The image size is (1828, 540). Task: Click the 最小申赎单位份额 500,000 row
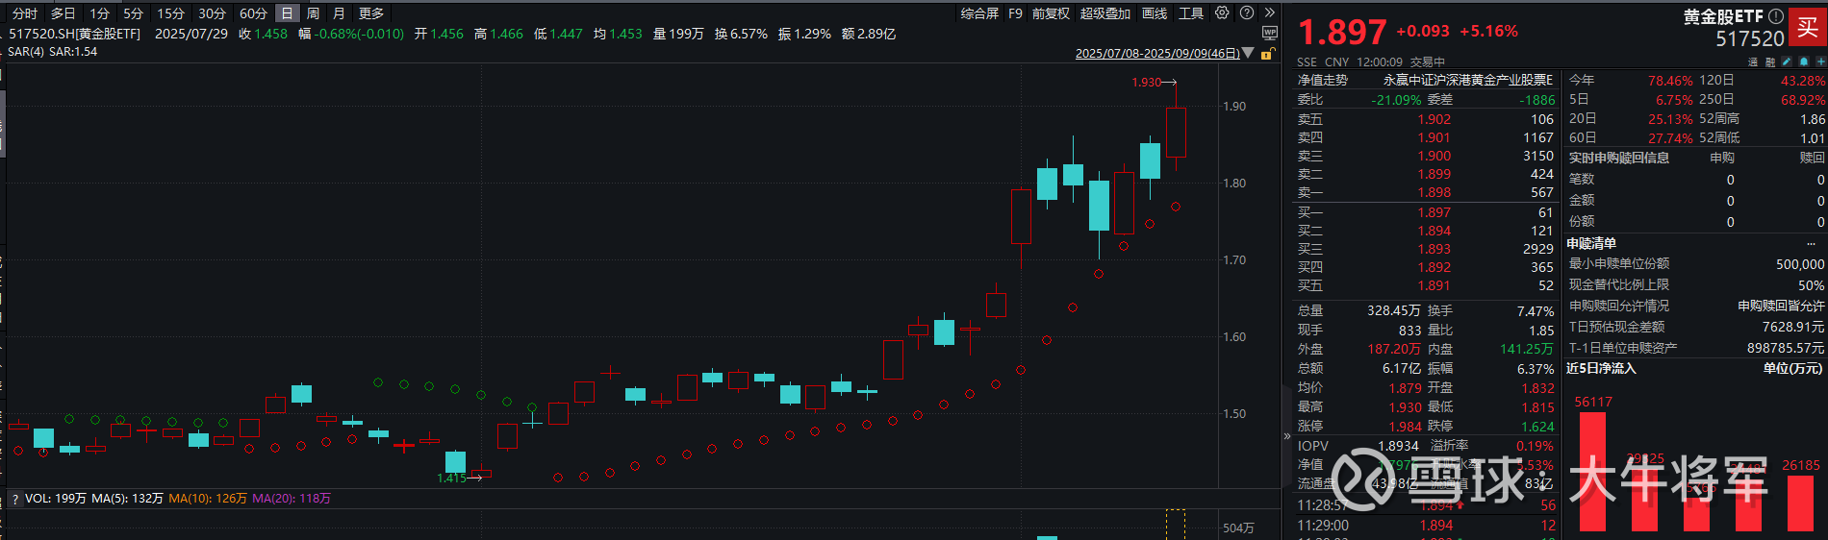click(1696, 263)
